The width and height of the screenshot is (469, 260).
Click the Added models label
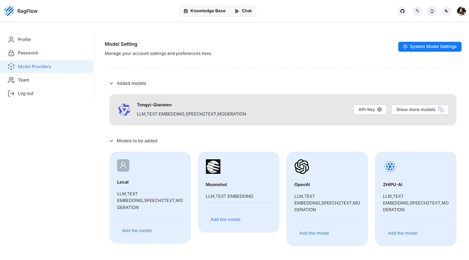(x=131, y=83)
